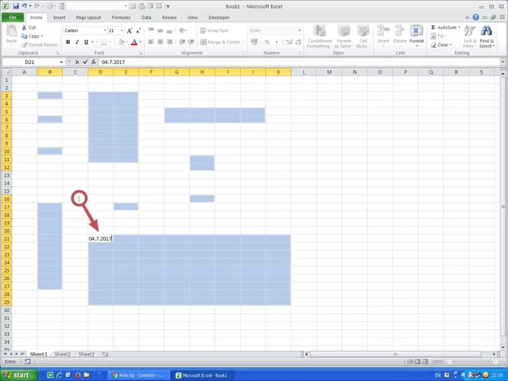Click Increase Decimal icon
This screenshot has height=381, width=508.
[x=289, y=42]
